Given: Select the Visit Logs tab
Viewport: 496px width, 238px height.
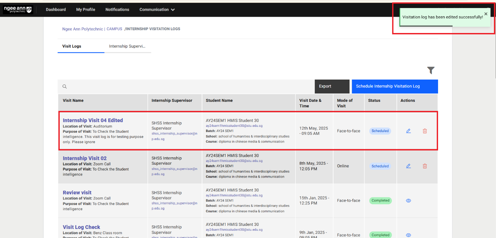Looking at the screenshot, I should 72,46.
